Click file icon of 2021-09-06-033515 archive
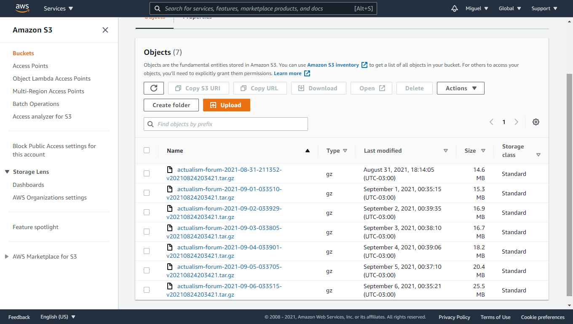573x324 pixels. 170,286
